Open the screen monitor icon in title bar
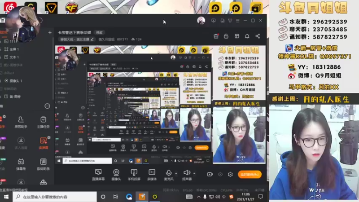This screenshot has width=359, height=202. pyautogui.click(x=214, y=21)
